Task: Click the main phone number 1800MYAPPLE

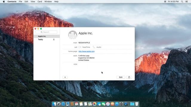Action: [x=84, y=43]
